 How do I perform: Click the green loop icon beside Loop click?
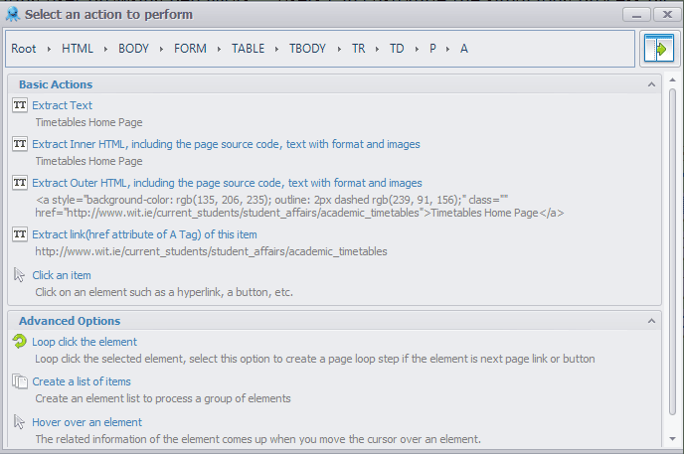(x=19, y=341)
